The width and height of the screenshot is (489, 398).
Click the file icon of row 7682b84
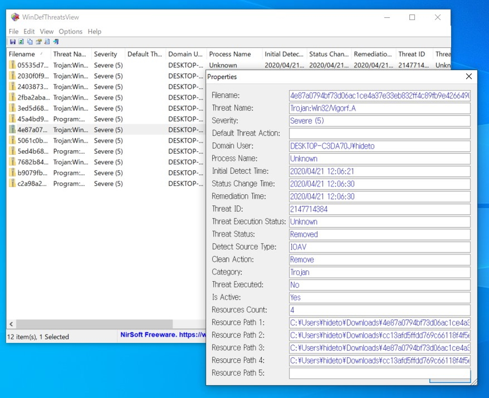click(x=12, y=162)
